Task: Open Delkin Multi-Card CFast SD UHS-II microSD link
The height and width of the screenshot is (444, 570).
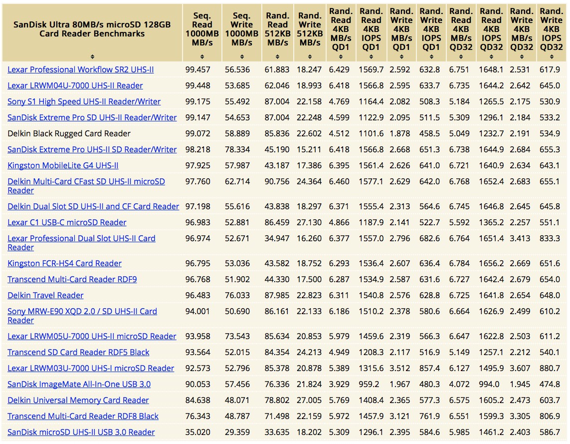Action: 86,186
